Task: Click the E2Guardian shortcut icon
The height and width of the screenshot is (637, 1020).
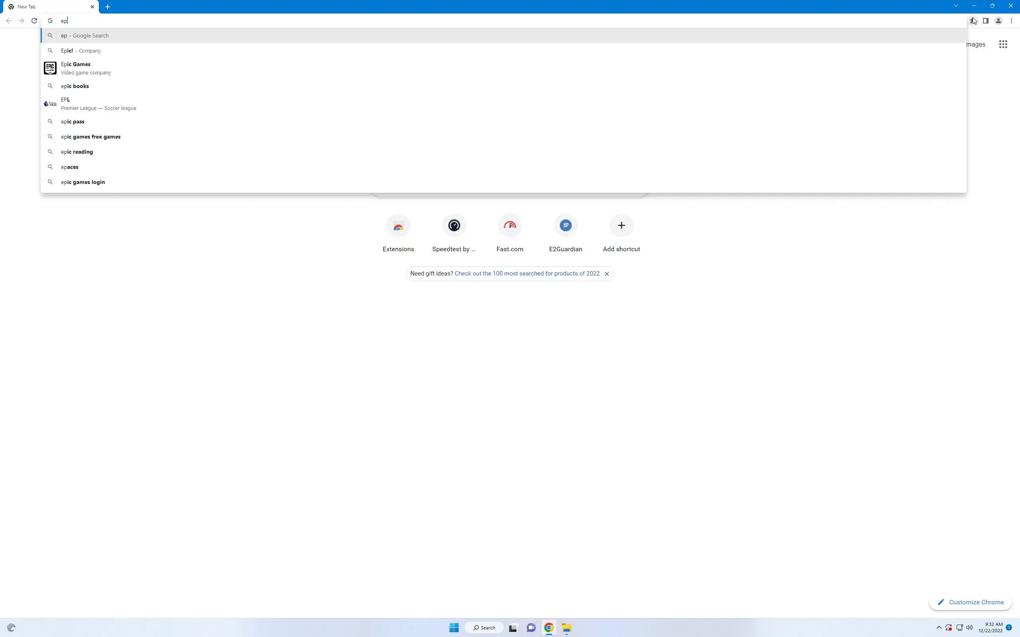Action: 565,226
